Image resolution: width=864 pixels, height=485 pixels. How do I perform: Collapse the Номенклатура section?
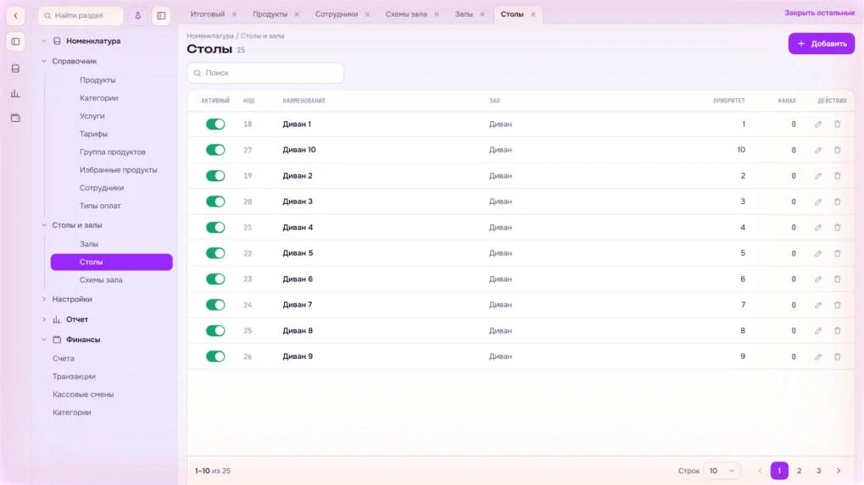[44, 41]
